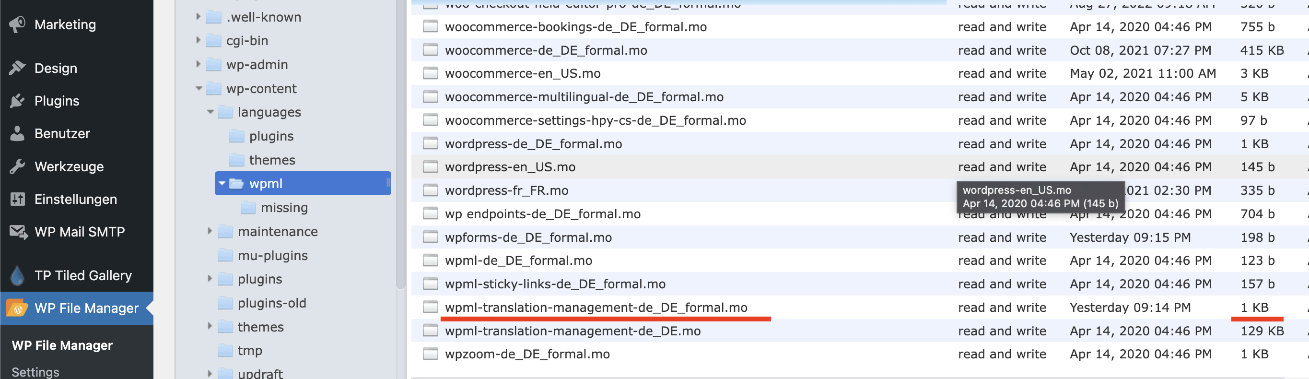Click the folder tree vertical scrollbar
This screenshot has width=1309, height=379.
[401, 145]
